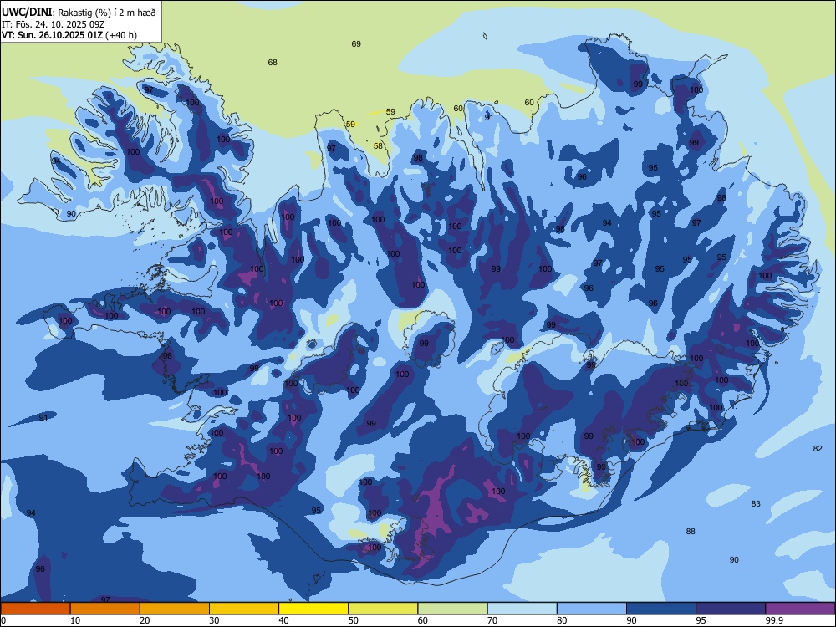The image size is (836, 627).
Task: Click the legend tick label 80
Action: [x=562, y=620]
